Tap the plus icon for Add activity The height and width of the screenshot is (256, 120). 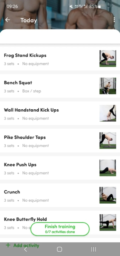(x=8, y=245)
